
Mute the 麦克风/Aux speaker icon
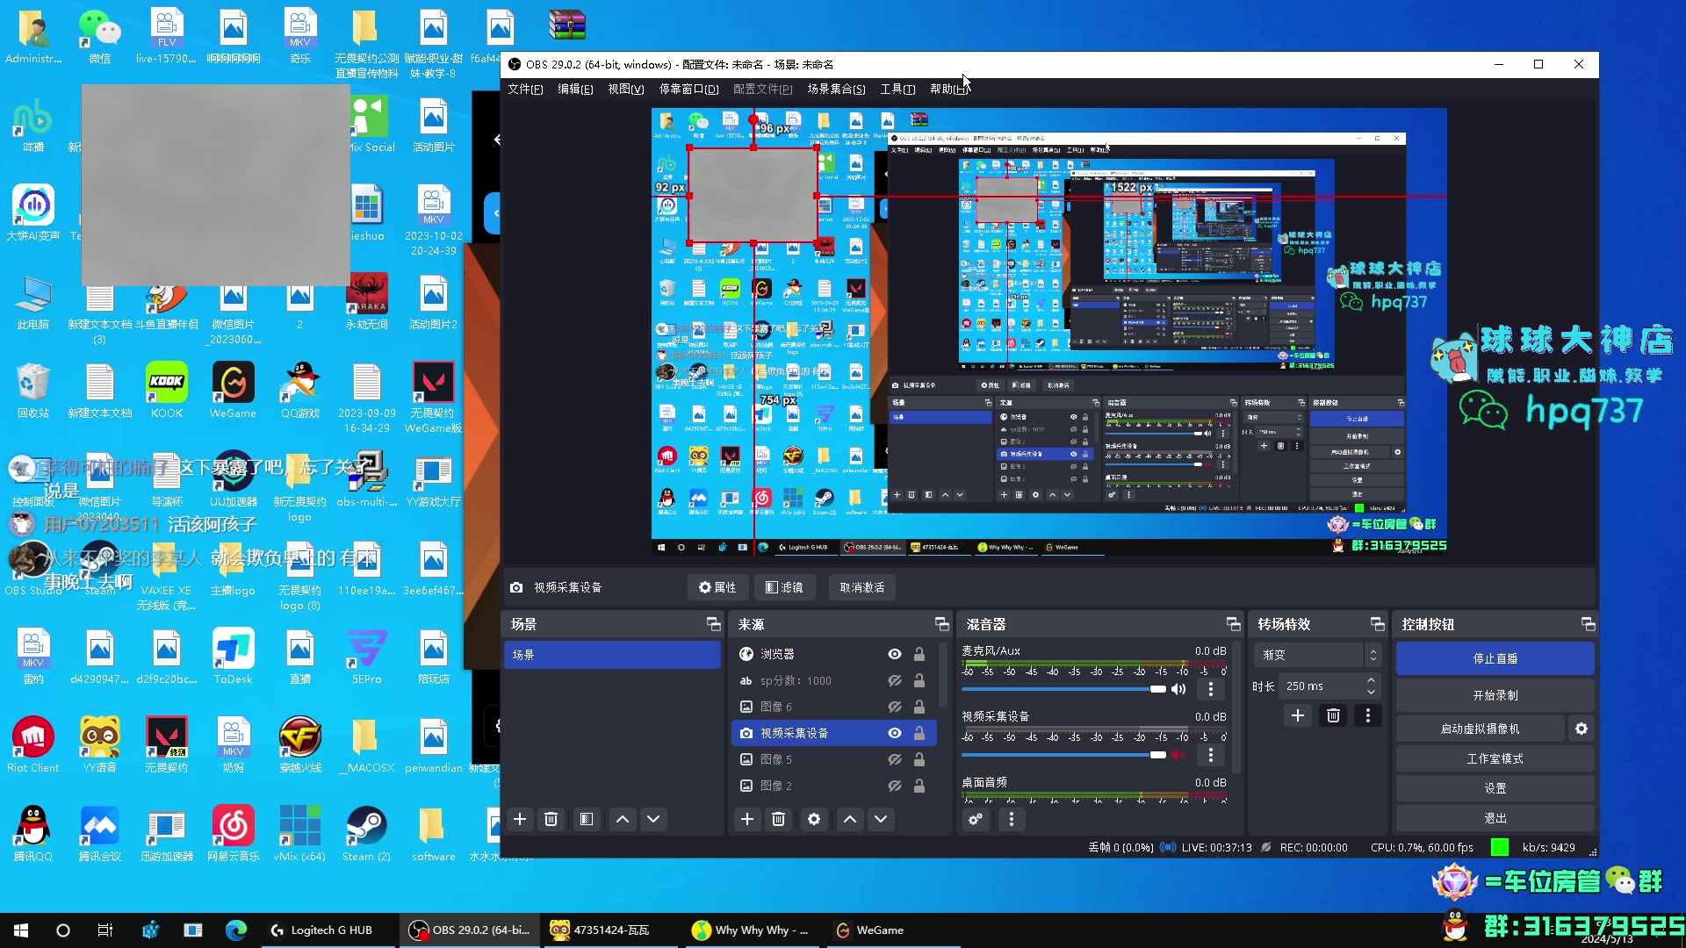1178,689
